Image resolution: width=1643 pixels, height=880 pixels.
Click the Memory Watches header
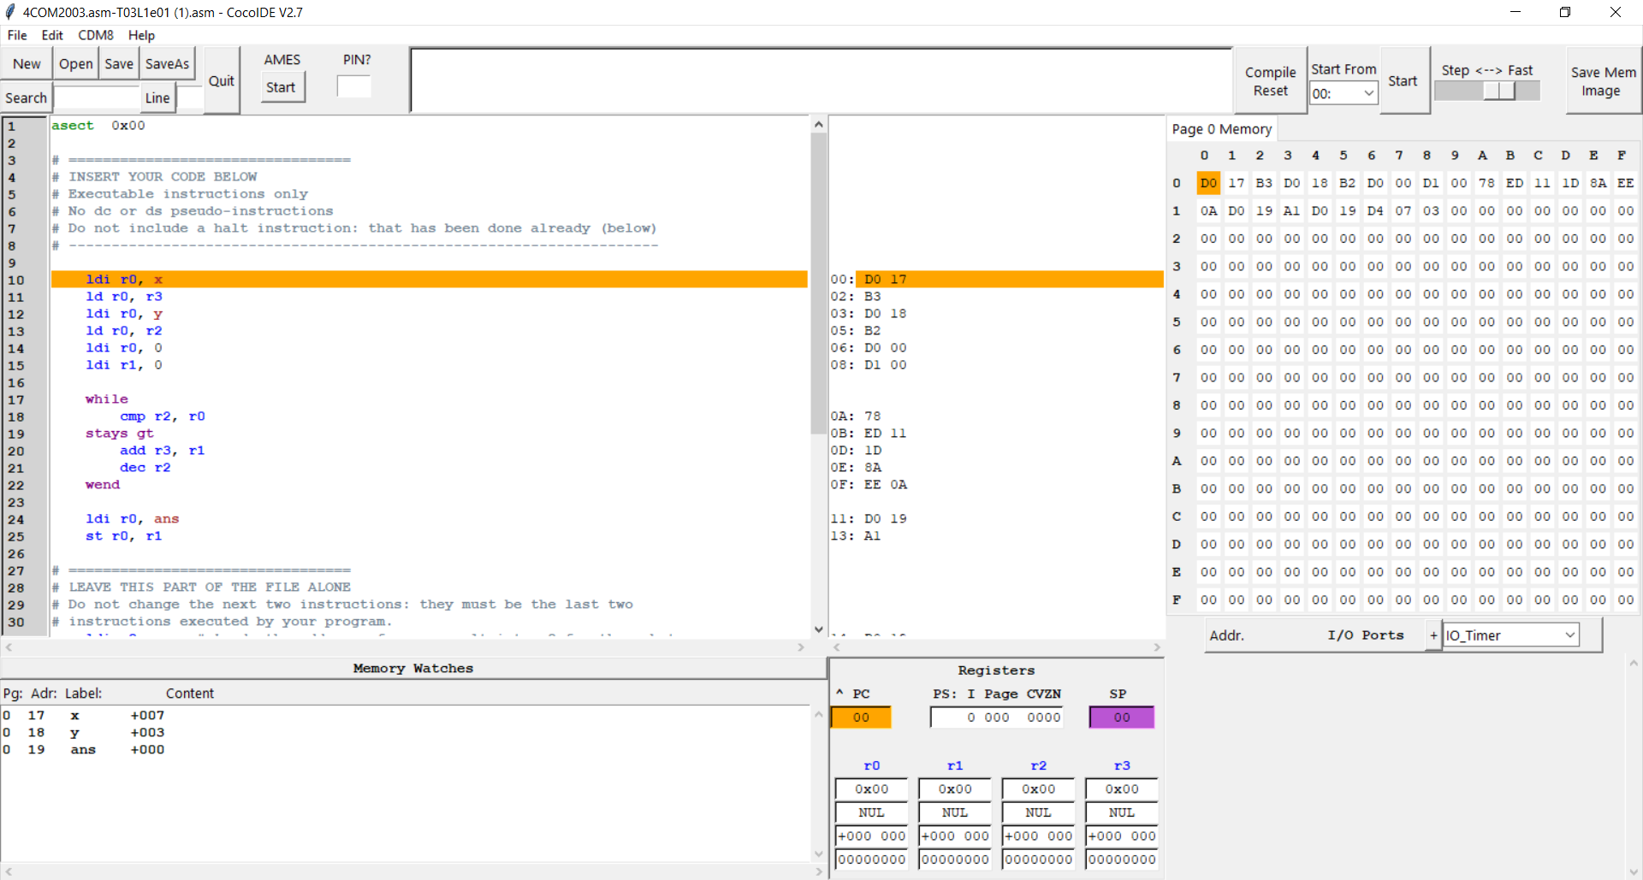click(x=412, y=669)
